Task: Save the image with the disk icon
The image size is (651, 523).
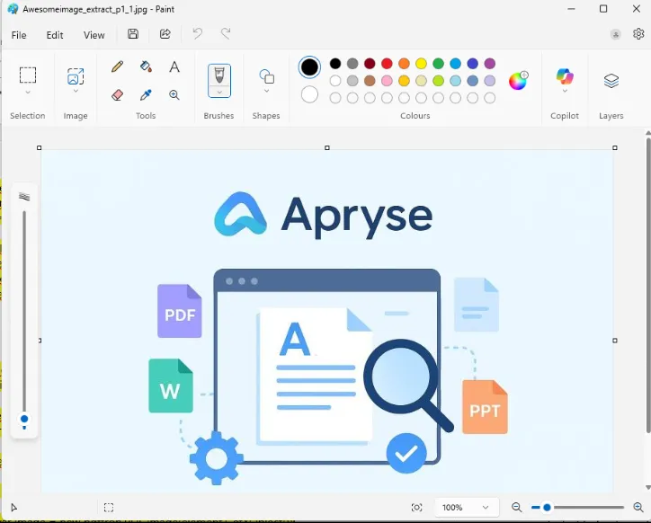Action: [133, 34]
